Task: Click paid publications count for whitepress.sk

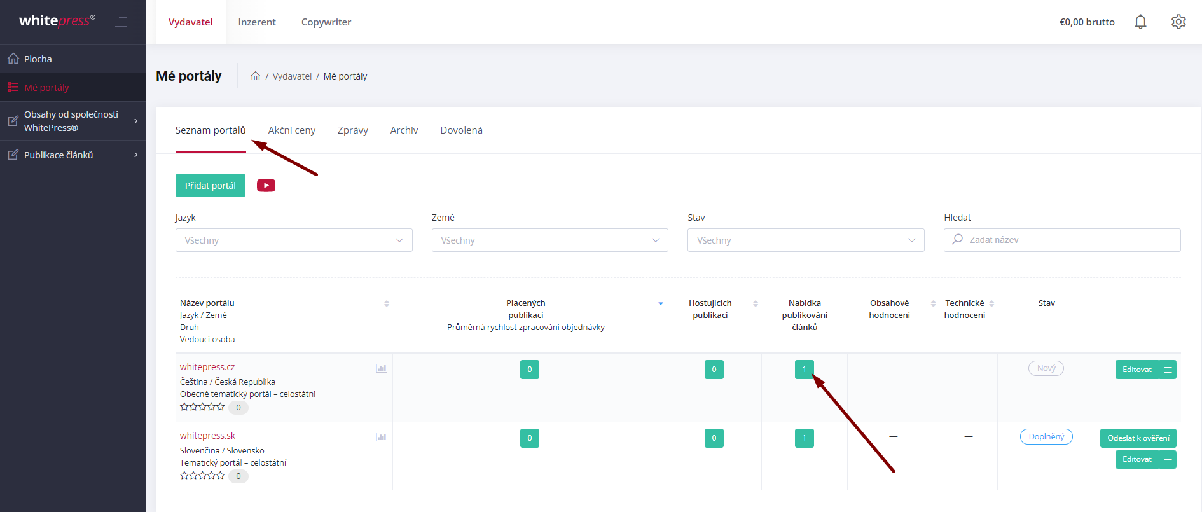Action: [530, 438]
